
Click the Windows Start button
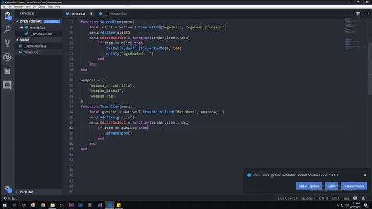[5, 205]
